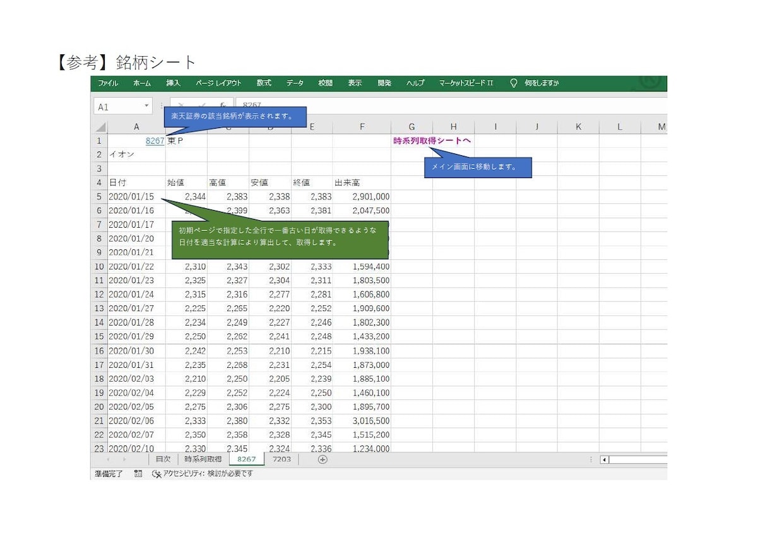Select row 12 header
This screenshot has width=770, height=542.
pos(99,295)
